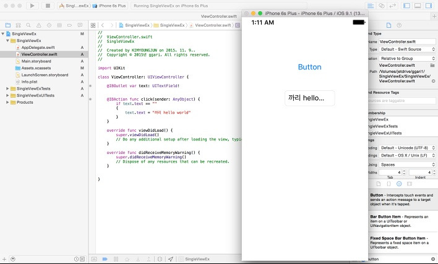Collapse the SingleViewEx project root

3,34
